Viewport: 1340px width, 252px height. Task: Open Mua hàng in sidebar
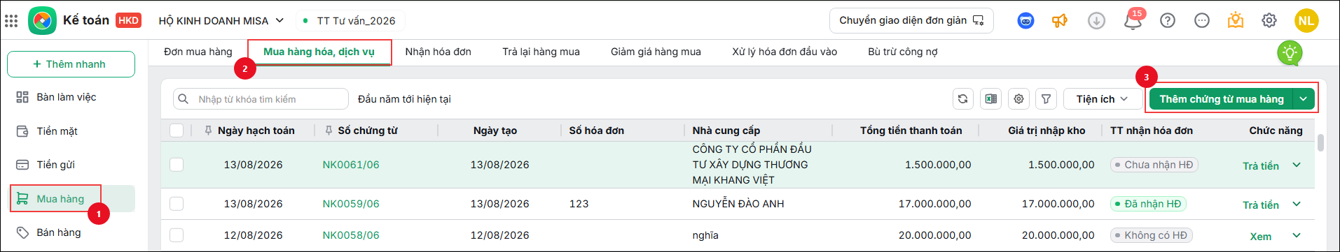click(71, 199)
